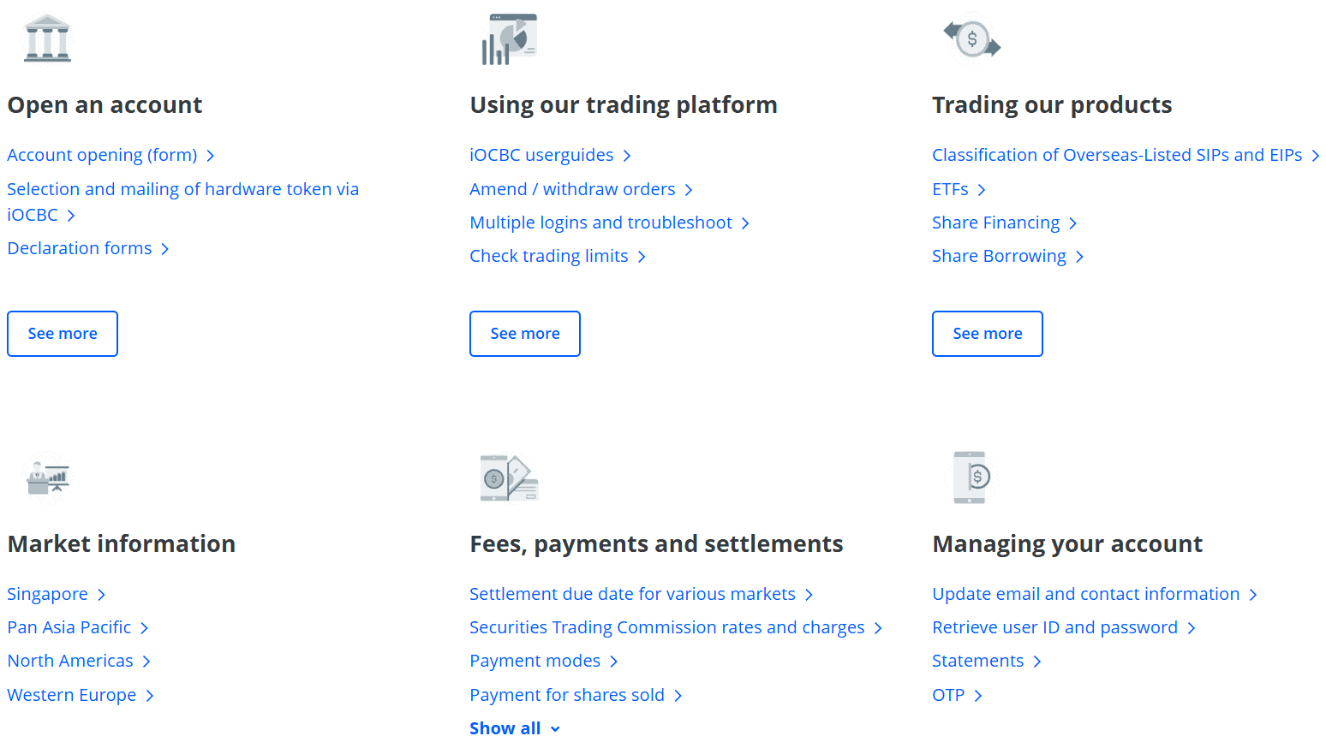
Task: Visit the Pan Asia Pacific market link
Action: [x=69, y=627]
